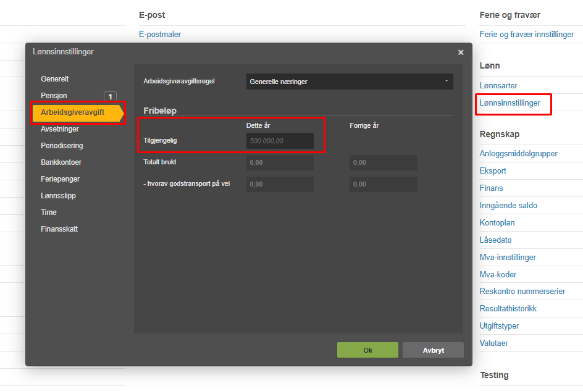This screenshot has width=583, height=391.
Task: Click the E-post section heading
Action: (x=152, y=15)
